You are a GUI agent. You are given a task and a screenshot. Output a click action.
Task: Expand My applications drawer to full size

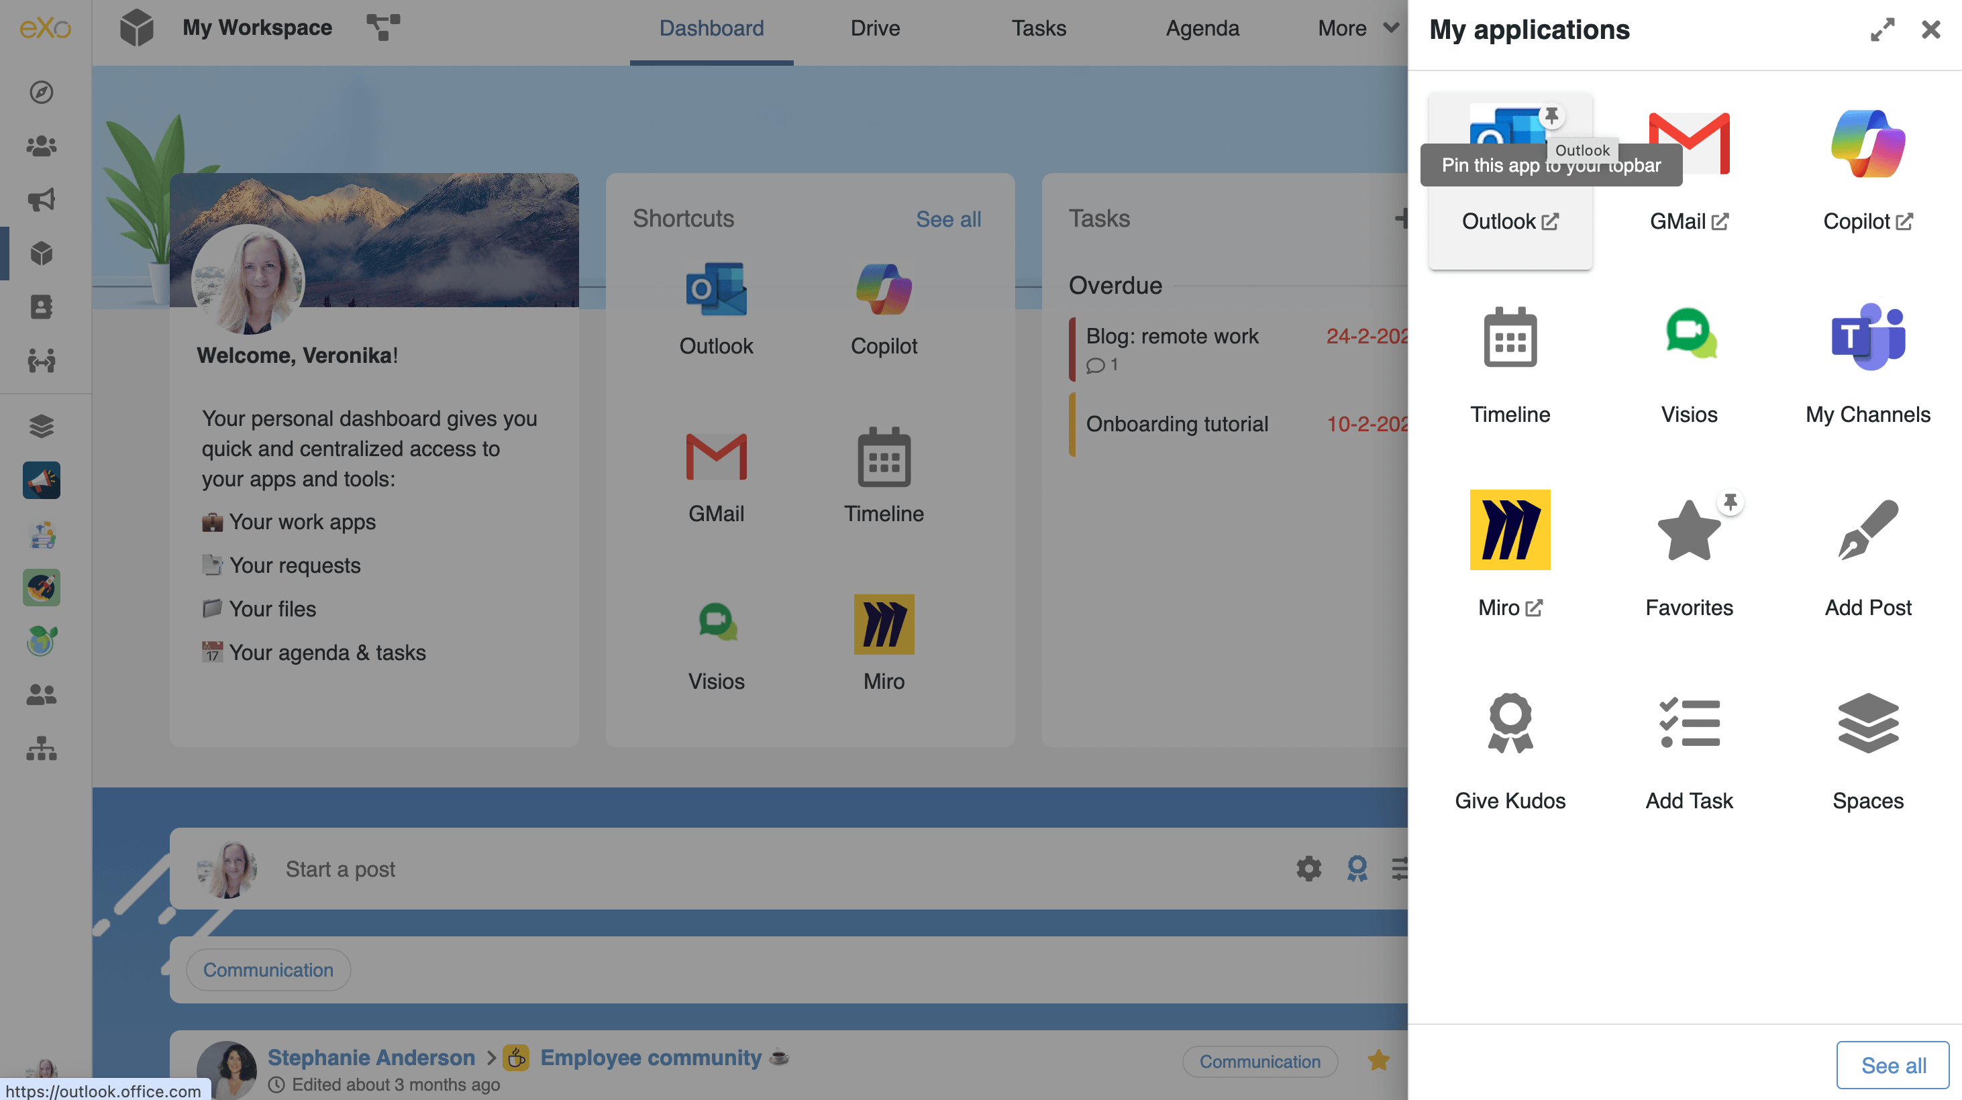pyautogui.click(x=1882, y=30)
